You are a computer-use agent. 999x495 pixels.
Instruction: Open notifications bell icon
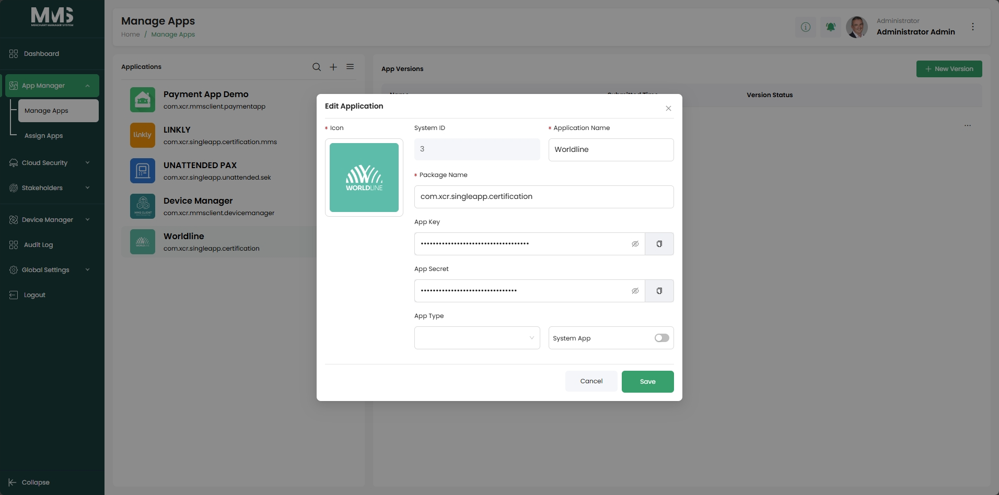pyautogui.click(x=831, y=27)
